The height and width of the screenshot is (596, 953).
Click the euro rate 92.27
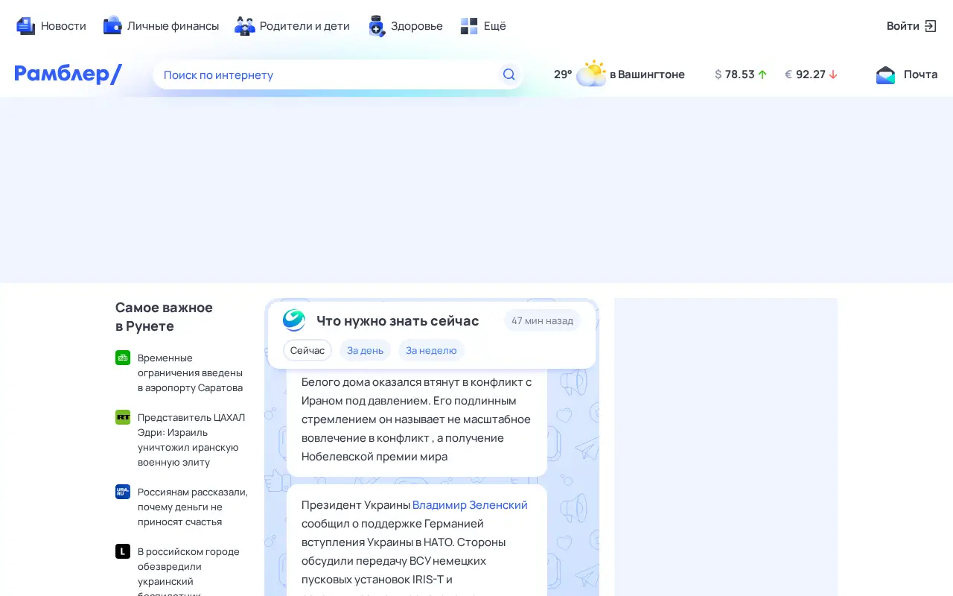812,74
